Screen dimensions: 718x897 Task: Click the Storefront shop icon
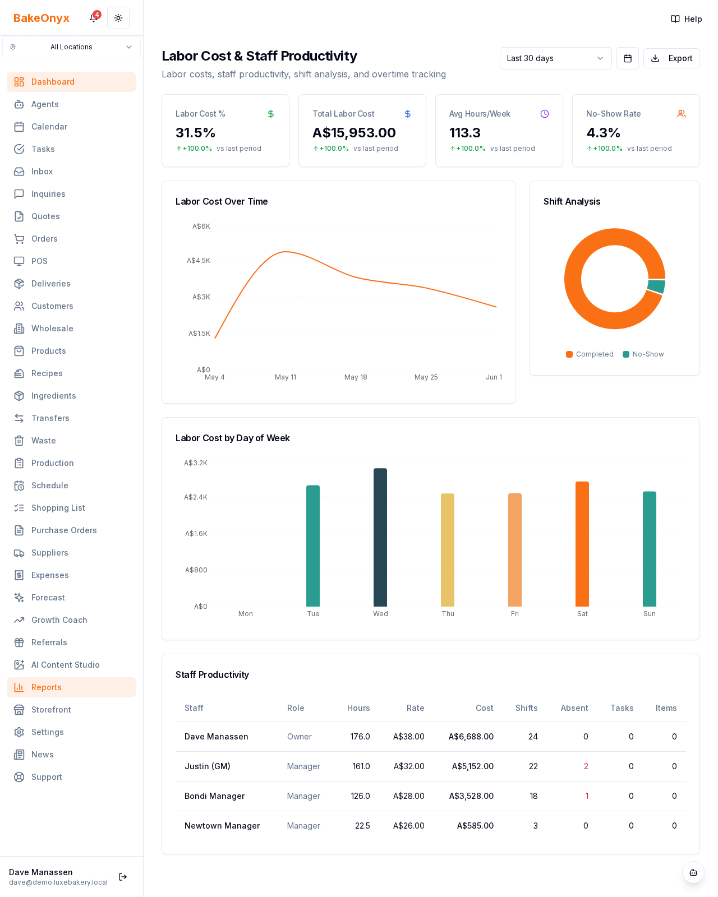pyautogui.click(x=19, y=710)
